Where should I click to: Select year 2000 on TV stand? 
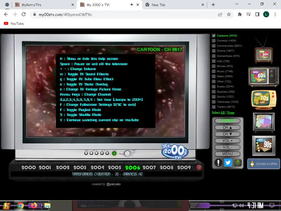29,168
